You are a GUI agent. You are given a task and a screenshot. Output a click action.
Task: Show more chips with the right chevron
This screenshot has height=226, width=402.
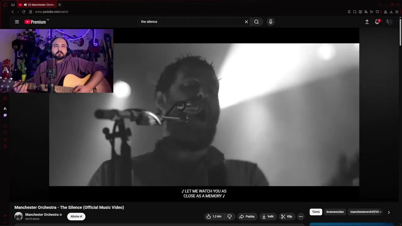coord(389,212)
